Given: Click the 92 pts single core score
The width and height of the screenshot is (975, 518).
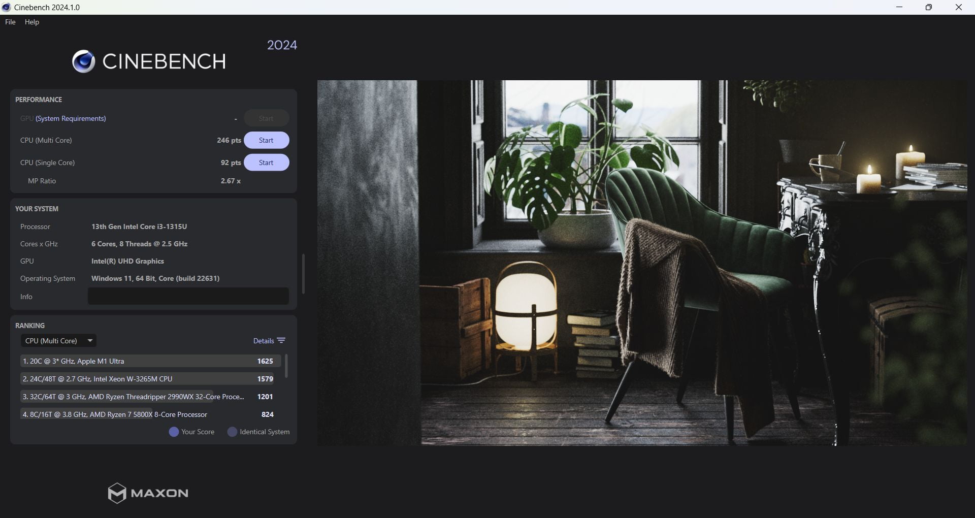Looking at the screenshot, I should 231,163.
